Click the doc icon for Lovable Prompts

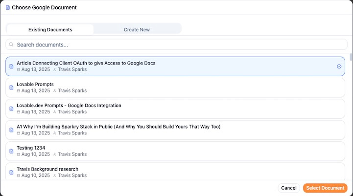tap(11, 87)
